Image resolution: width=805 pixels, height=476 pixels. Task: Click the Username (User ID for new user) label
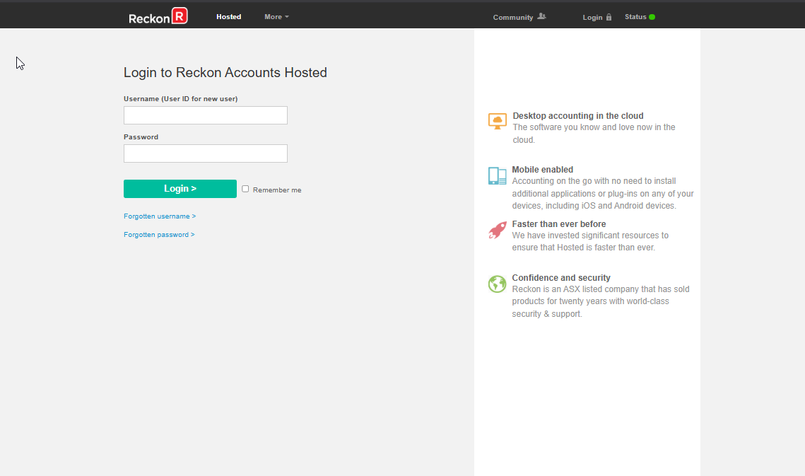[181, 99]
